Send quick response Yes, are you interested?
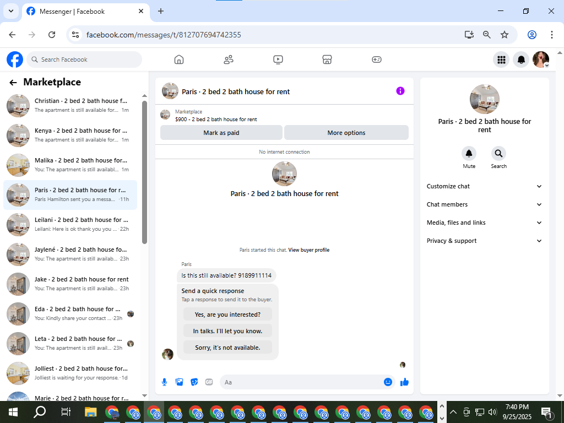This screenshot has height=423, width=564. (x=227, y=314)
